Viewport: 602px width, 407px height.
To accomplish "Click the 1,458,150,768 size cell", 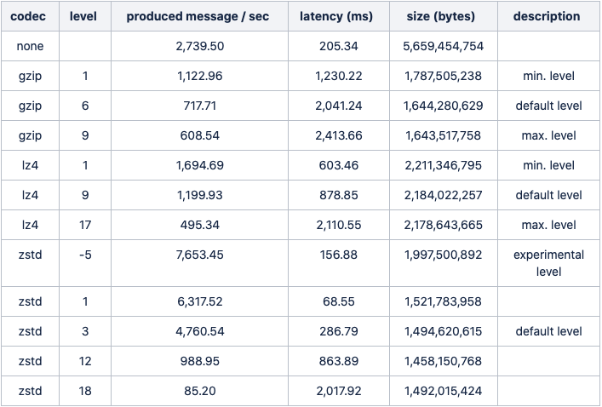I will [x=443, y=361].
